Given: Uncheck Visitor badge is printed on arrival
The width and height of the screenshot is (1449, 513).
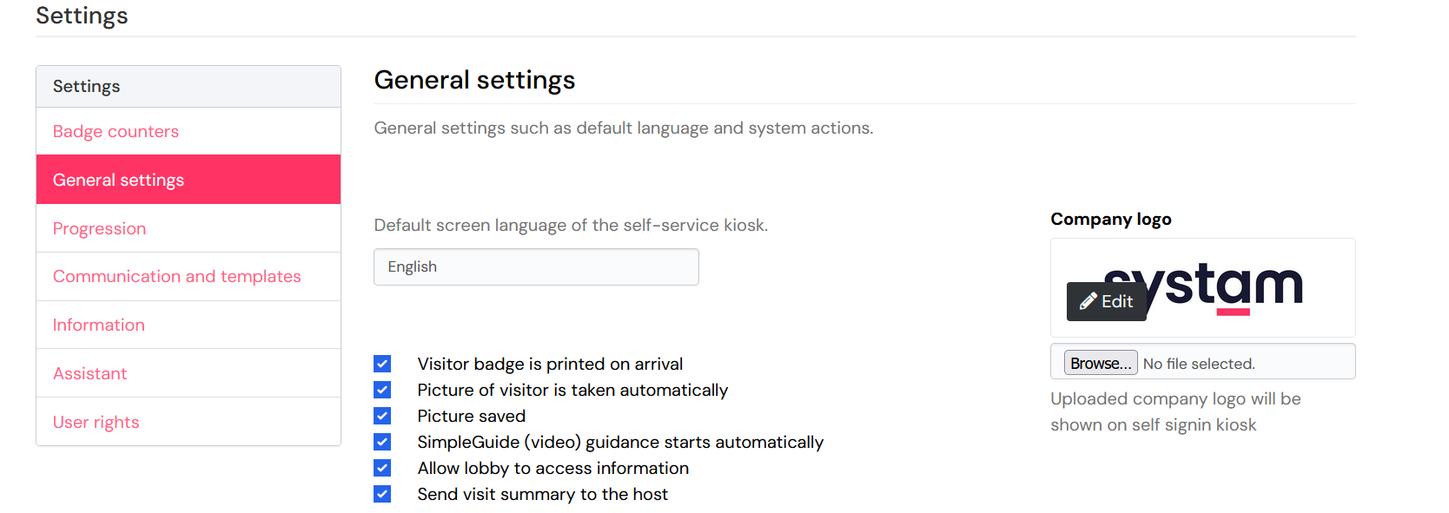Looking at the screenshot, I should (382, 364).
